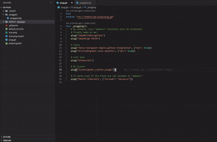
Task: Open icon.png.import file
Action: pyautogui.click(x=16, y=36)
